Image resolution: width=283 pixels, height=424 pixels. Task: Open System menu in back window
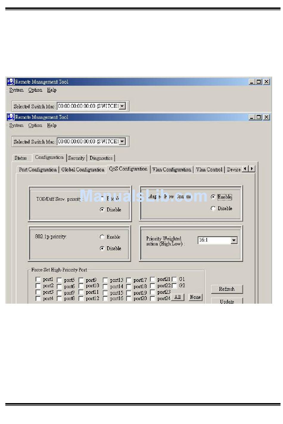point(16,90)
